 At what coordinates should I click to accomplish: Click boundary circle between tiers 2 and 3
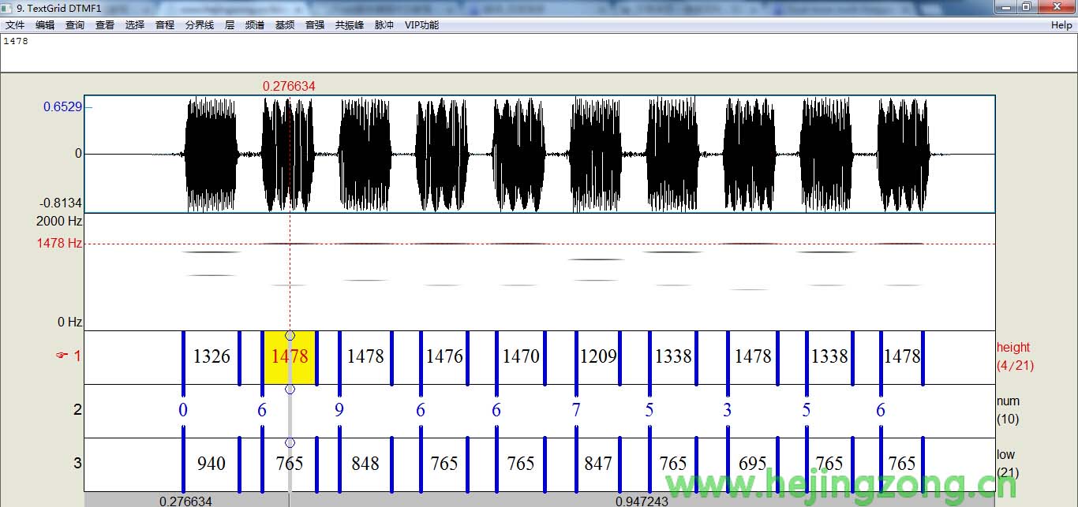tap(290, 443)
